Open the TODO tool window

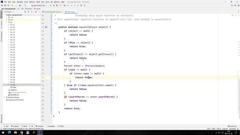point(61,126)
